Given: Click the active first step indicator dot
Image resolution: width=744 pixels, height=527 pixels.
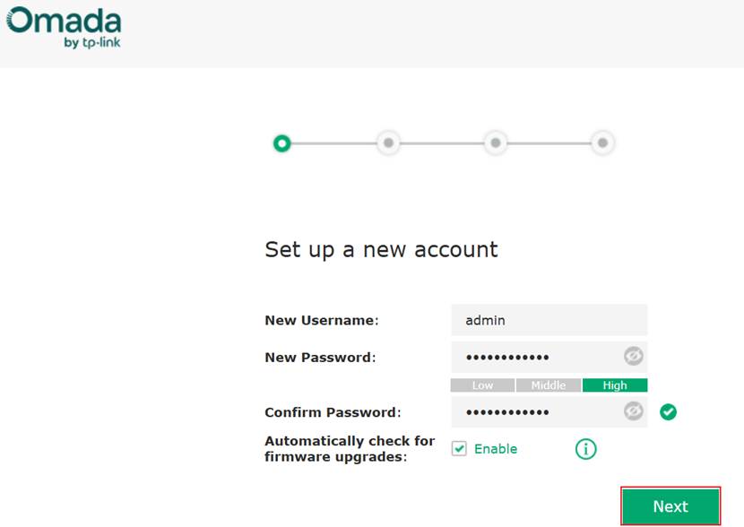Looking at the screenshot, I should click(x=281, y=143).
